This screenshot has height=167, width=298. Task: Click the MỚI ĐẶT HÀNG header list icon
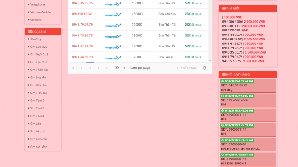click(224, 74)
